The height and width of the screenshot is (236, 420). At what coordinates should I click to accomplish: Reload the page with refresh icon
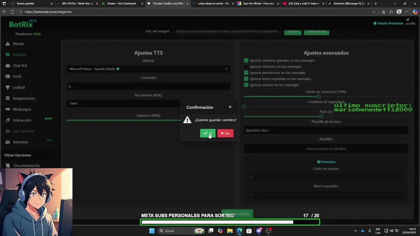(12, 12)
